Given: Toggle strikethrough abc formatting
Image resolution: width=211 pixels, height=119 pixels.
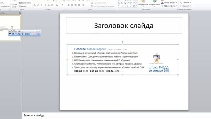Looking at the screenshot, I should 49,5.
